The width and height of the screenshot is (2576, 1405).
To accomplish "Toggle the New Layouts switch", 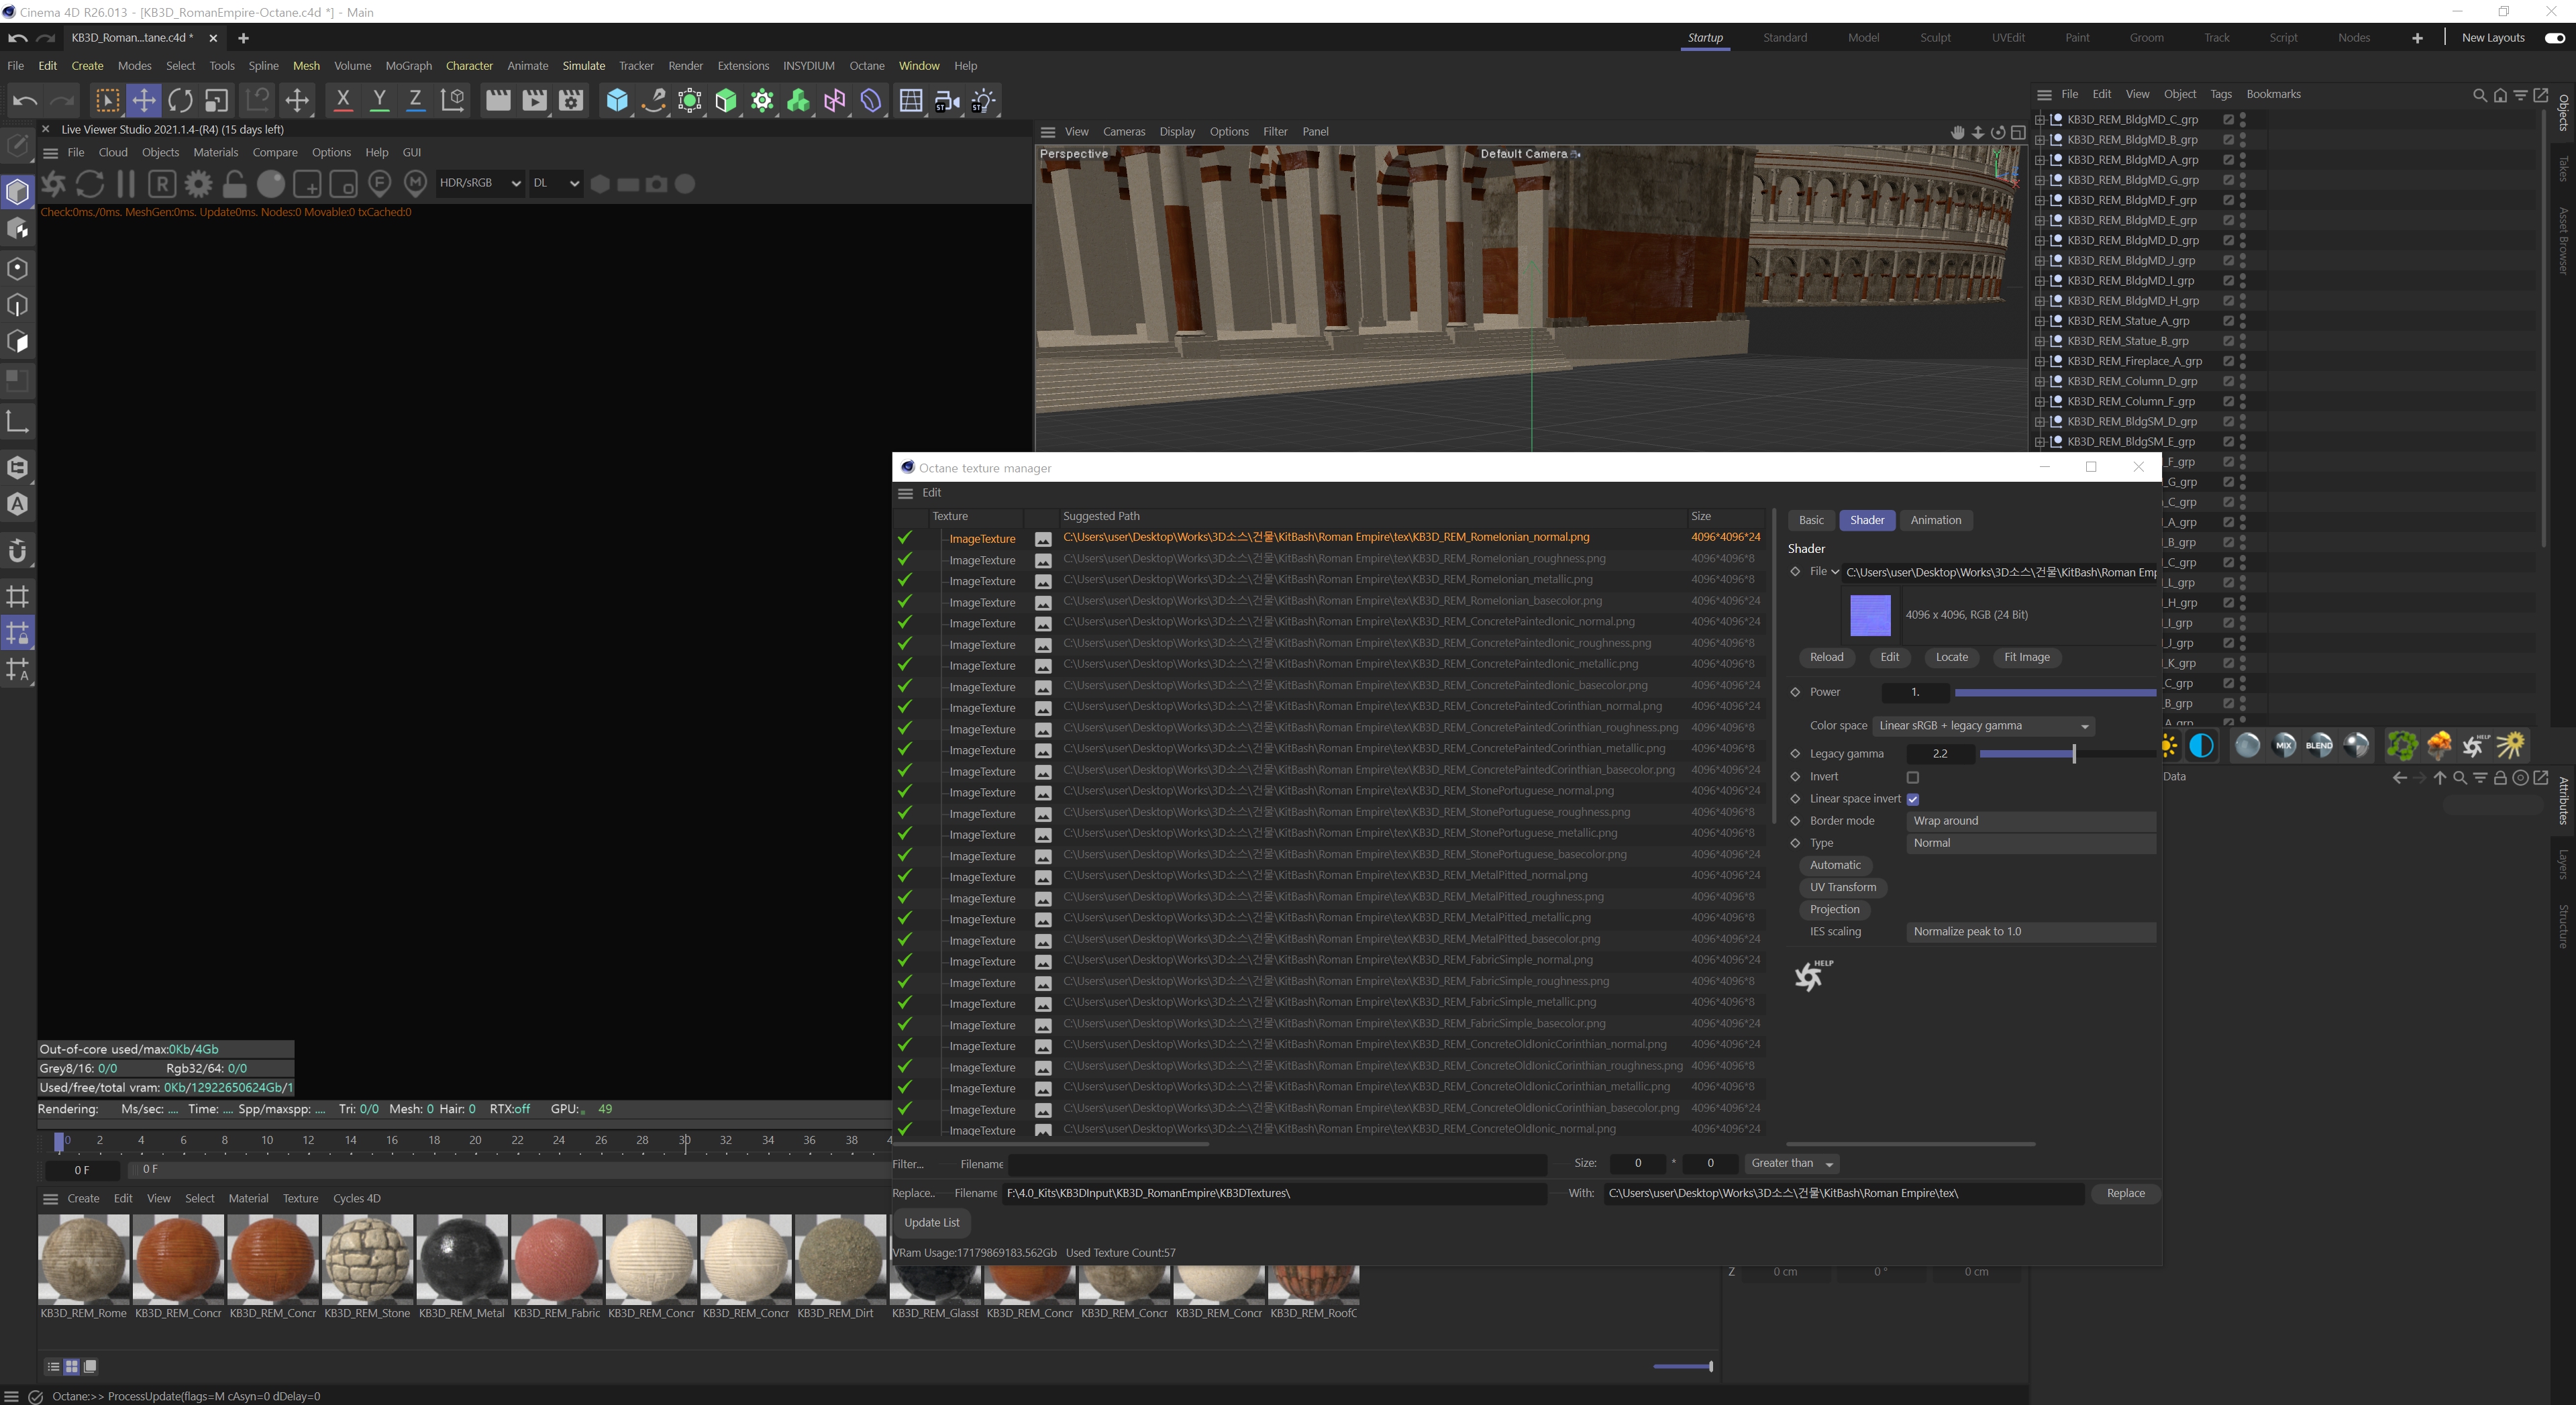I will click(x=2555, y=38).
